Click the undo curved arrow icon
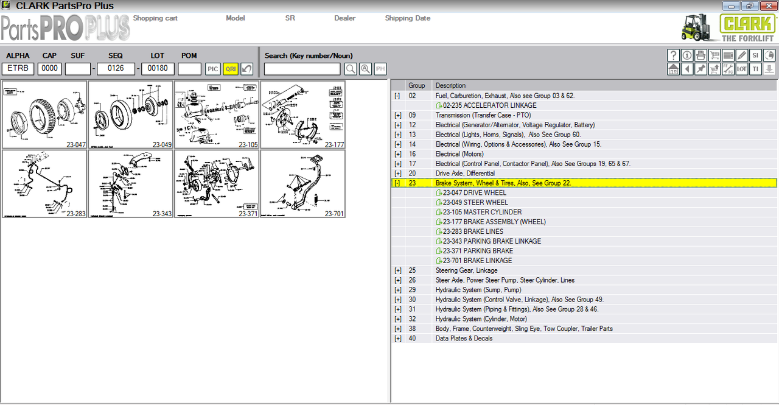The height and width of the screenshot is (405, 779). point(246,69)
